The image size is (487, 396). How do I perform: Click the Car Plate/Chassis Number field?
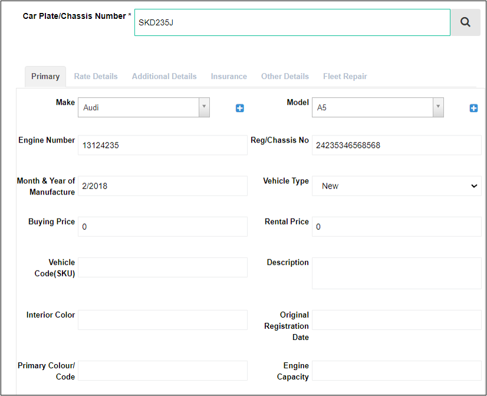pos(292,22)
